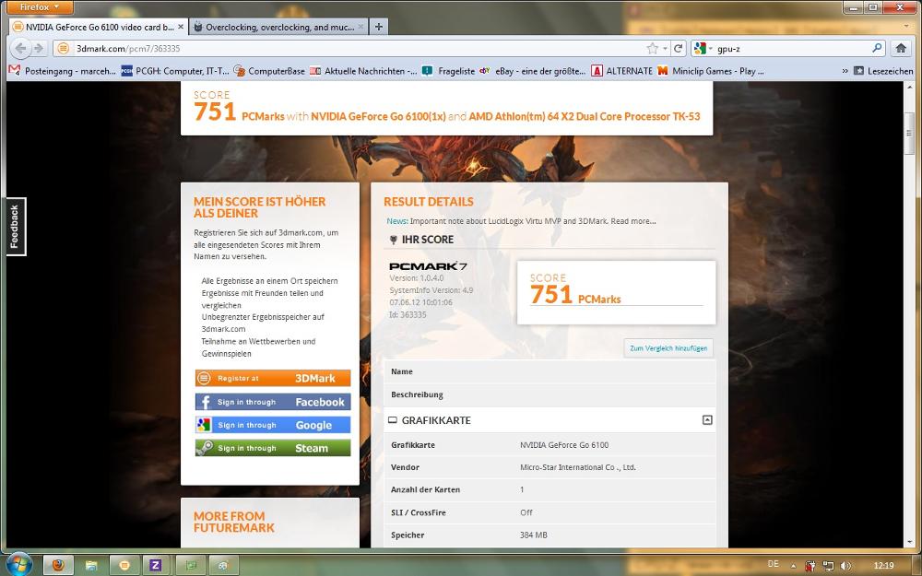
Task: Open the Lesezeichen bookmarks menu
Action: click(884, 71)
